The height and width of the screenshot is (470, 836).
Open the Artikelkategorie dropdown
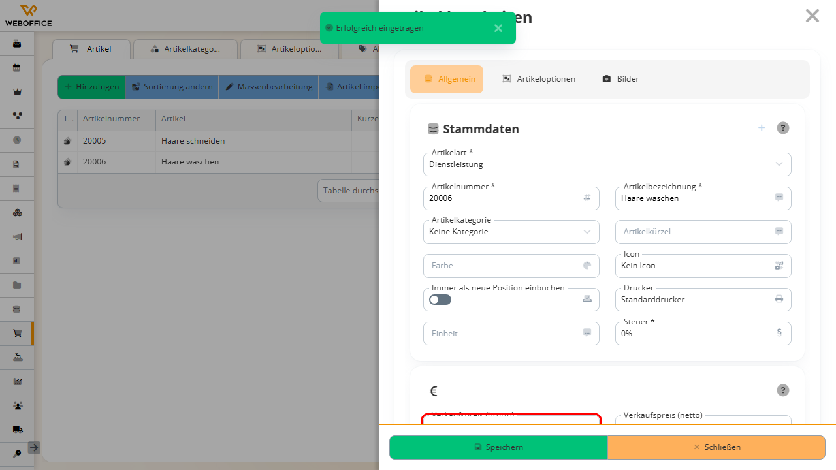click(511, 232)
